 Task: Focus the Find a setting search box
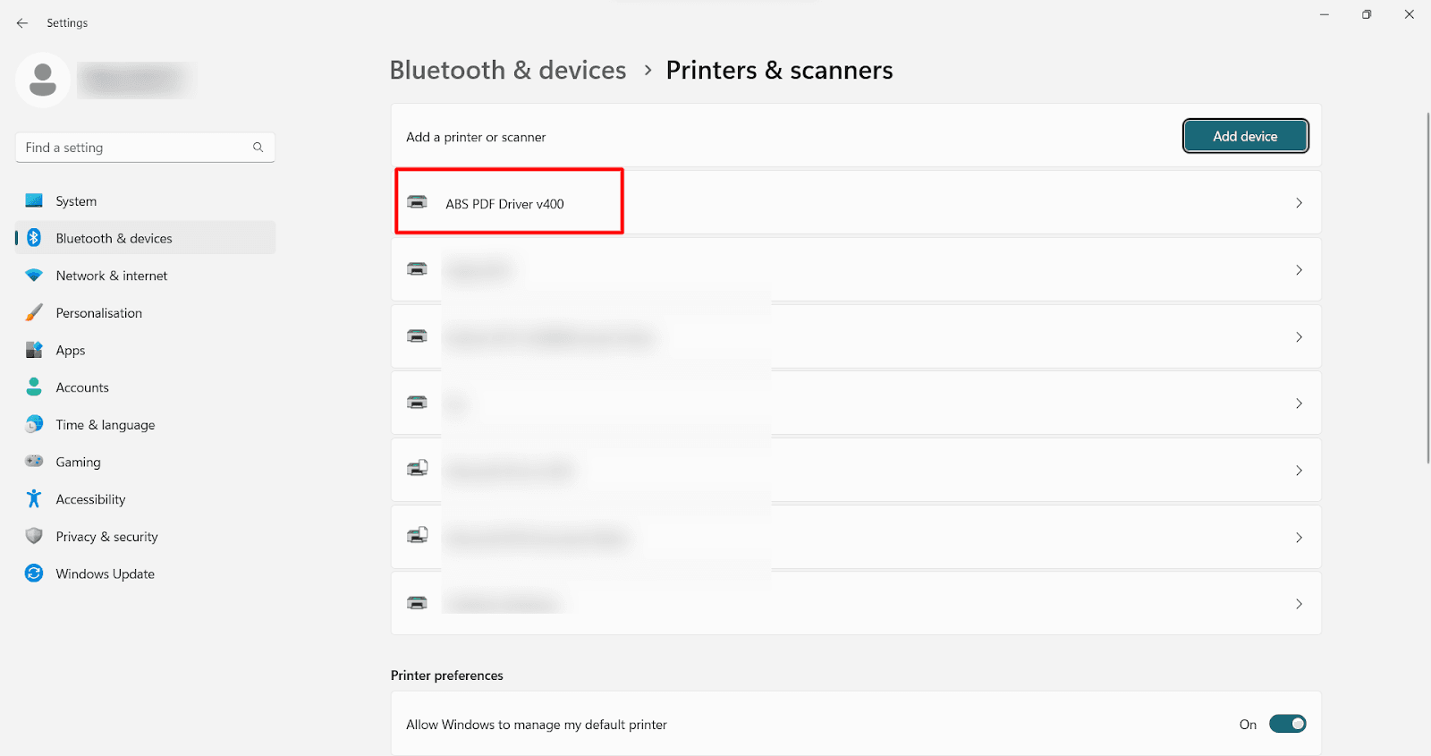click(134, 148)
